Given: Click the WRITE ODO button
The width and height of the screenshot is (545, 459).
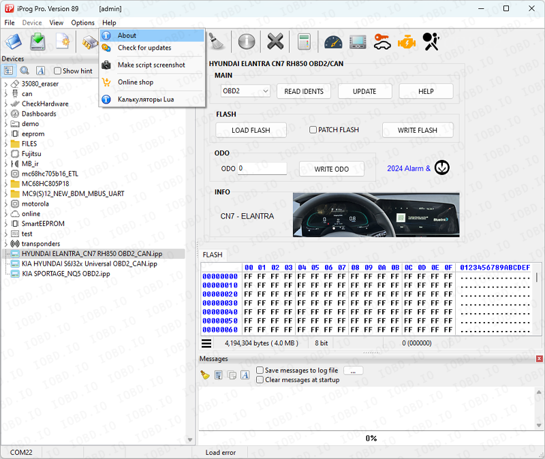Looking at the screenshot, I should (331, 169).
